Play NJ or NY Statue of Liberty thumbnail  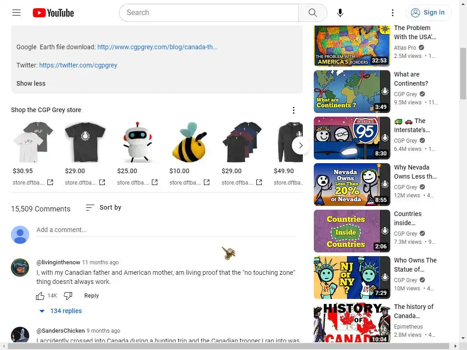[x=352, y=278]
